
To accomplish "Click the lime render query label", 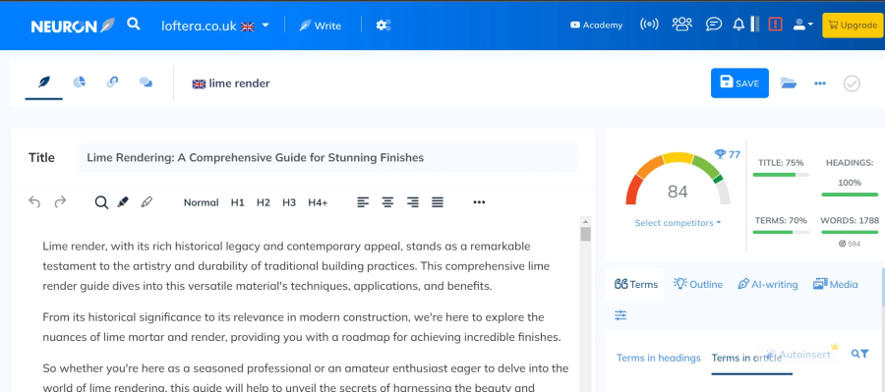I will pyautogui.click(x=231, y=84).
